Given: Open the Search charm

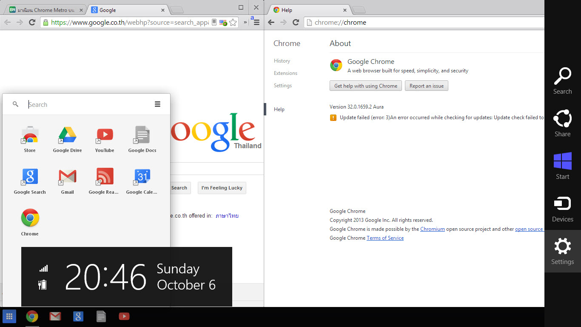Looking at the screenshot, I should [x=562, y=81].
